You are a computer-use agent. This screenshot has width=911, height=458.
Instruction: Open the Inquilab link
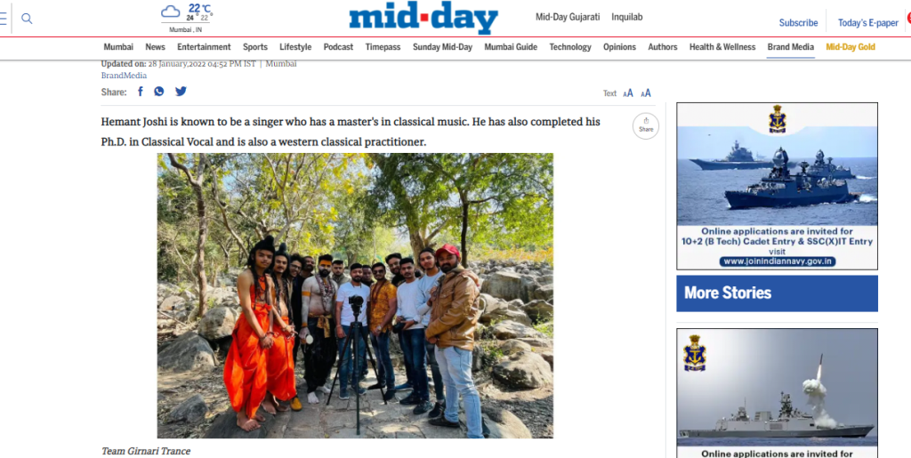pos(627,17)
